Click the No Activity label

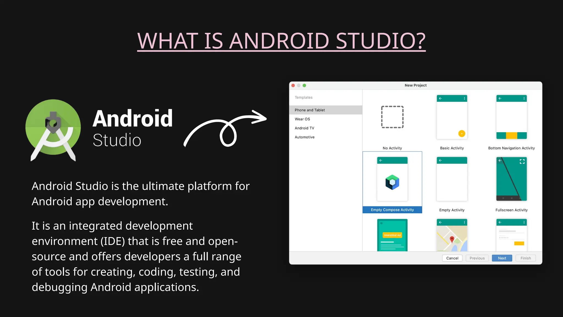click(392, 148)
